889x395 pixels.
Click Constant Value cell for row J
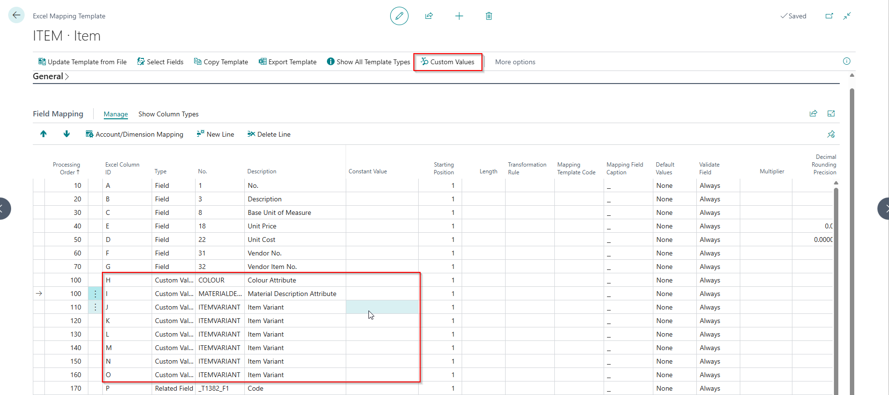point(382,307)
